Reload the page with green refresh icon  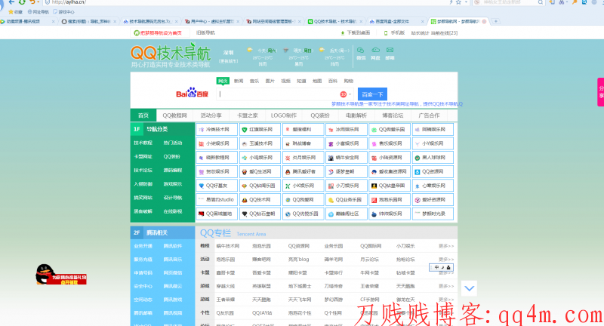click(22, 2)
